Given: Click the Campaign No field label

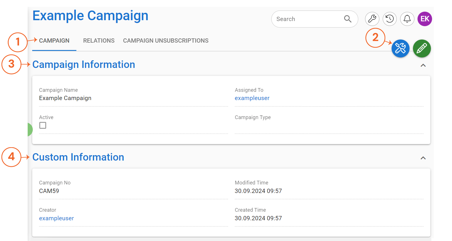Looking at the screenshot, I should 55,183.
